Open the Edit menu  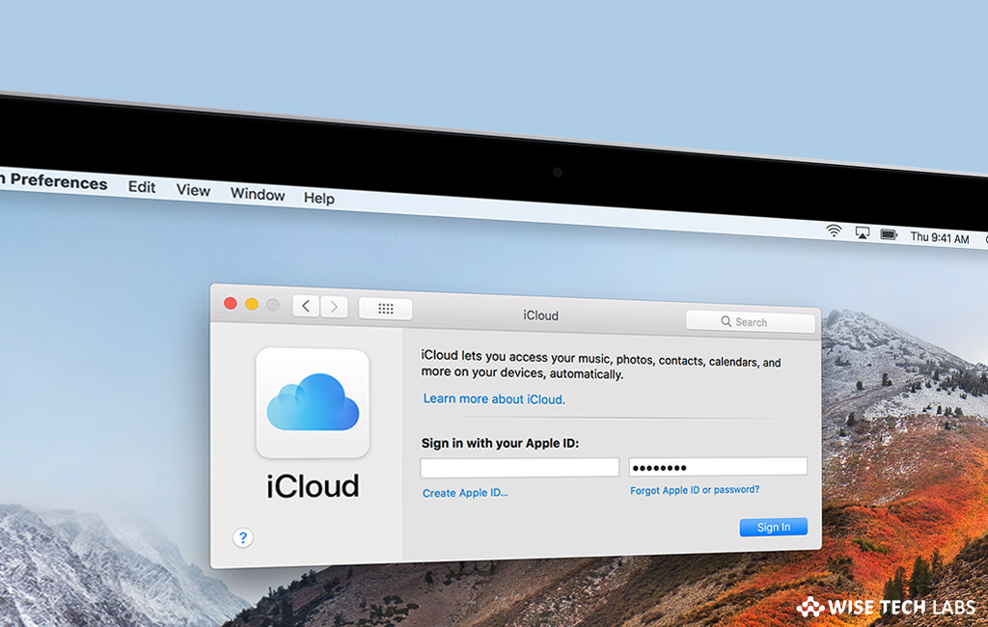(142, 187)
